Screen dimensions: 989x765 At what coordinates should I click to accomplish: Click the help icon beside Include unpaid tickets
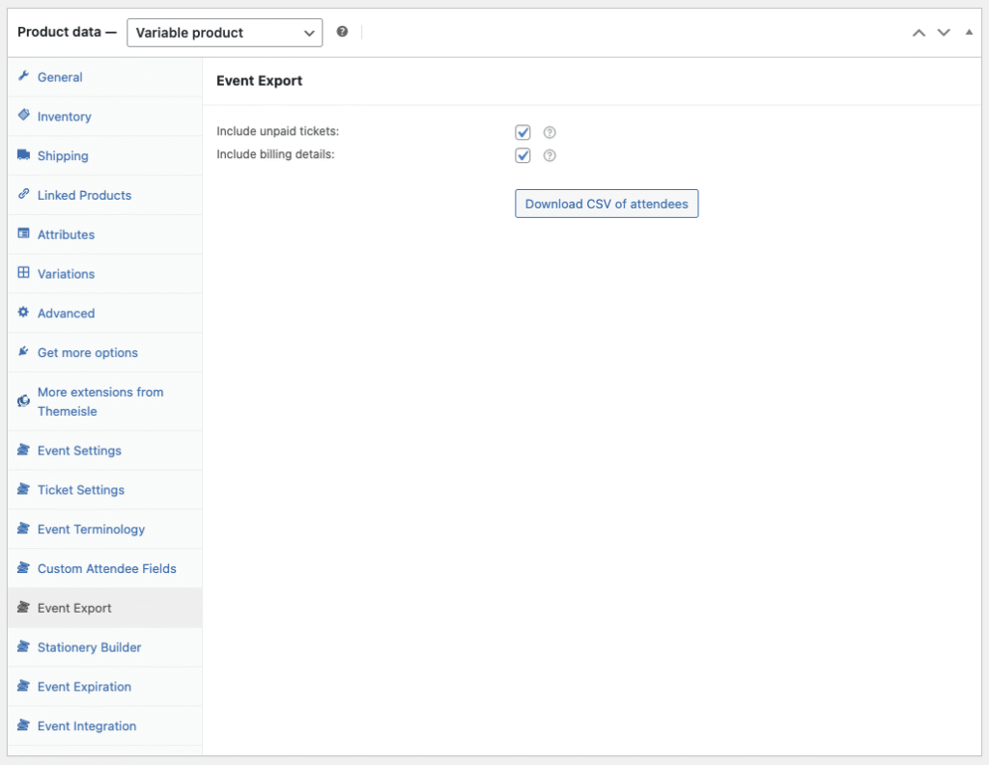(550, 132)
